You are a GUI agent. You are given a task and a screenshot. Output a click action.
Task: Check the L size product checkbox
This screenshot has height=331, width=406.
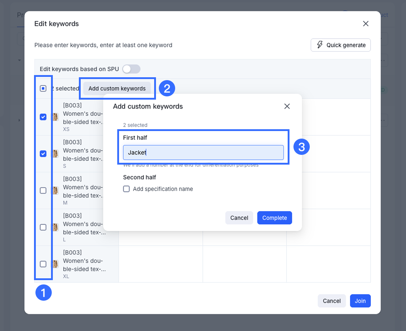coord(43,227)
